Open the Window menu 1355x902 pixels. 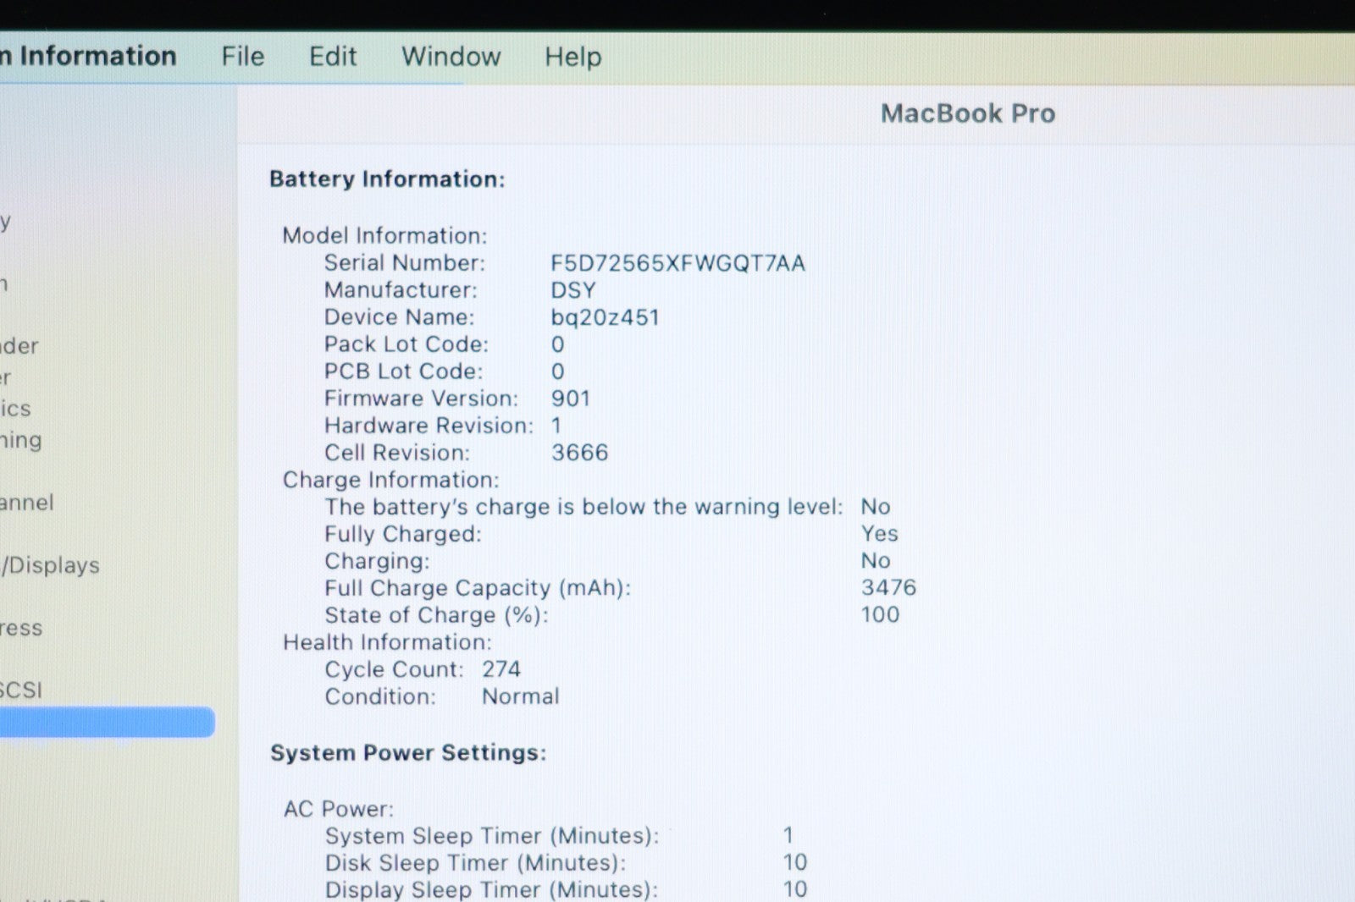pos(451,57)
